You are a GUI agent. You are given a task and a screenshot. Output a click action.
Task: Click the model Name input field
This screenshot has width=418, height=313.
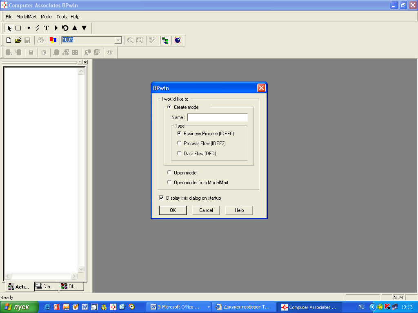coord(218,117)
